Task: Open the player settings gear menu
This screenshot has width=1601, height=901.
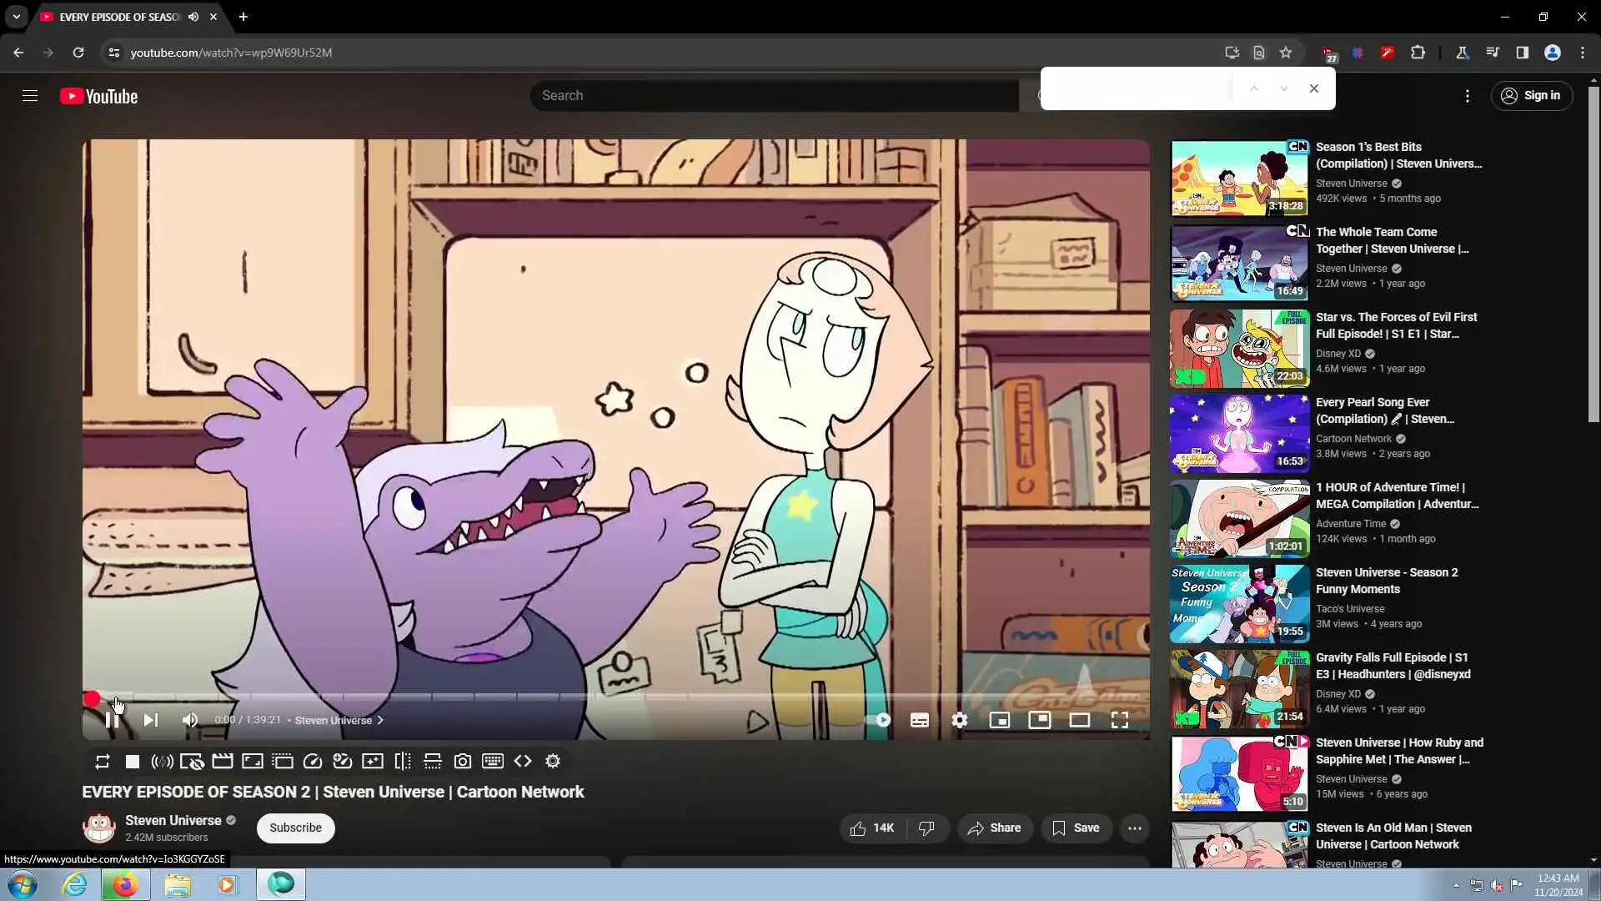Action: (x=959, y=720)
